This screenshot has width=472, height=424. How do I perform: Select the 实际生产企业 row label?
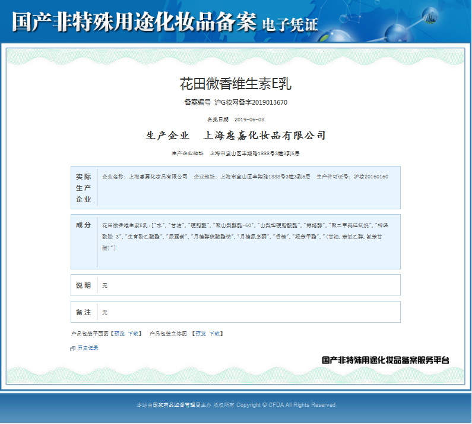pyautogui.click(x=83, y=187)
